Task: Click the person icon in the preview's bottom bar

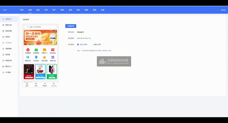Action: point(54,84)
